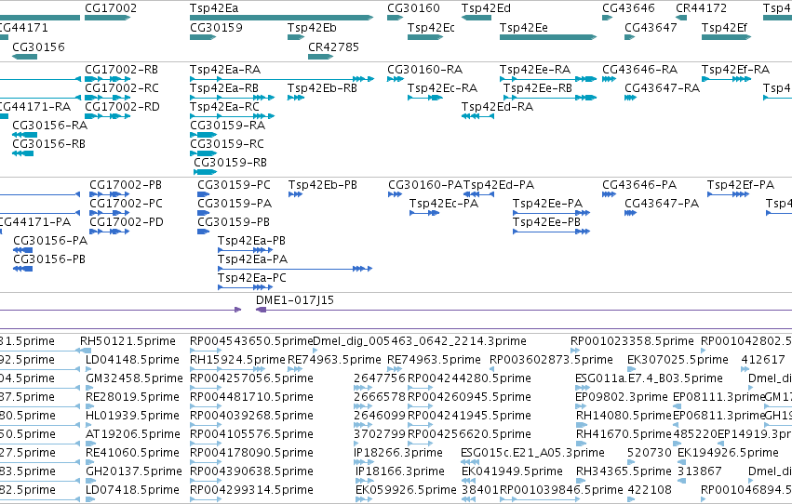The image size is (792, 504).
Task: Select the CG43647 gene label
Action: click(651, 28)
